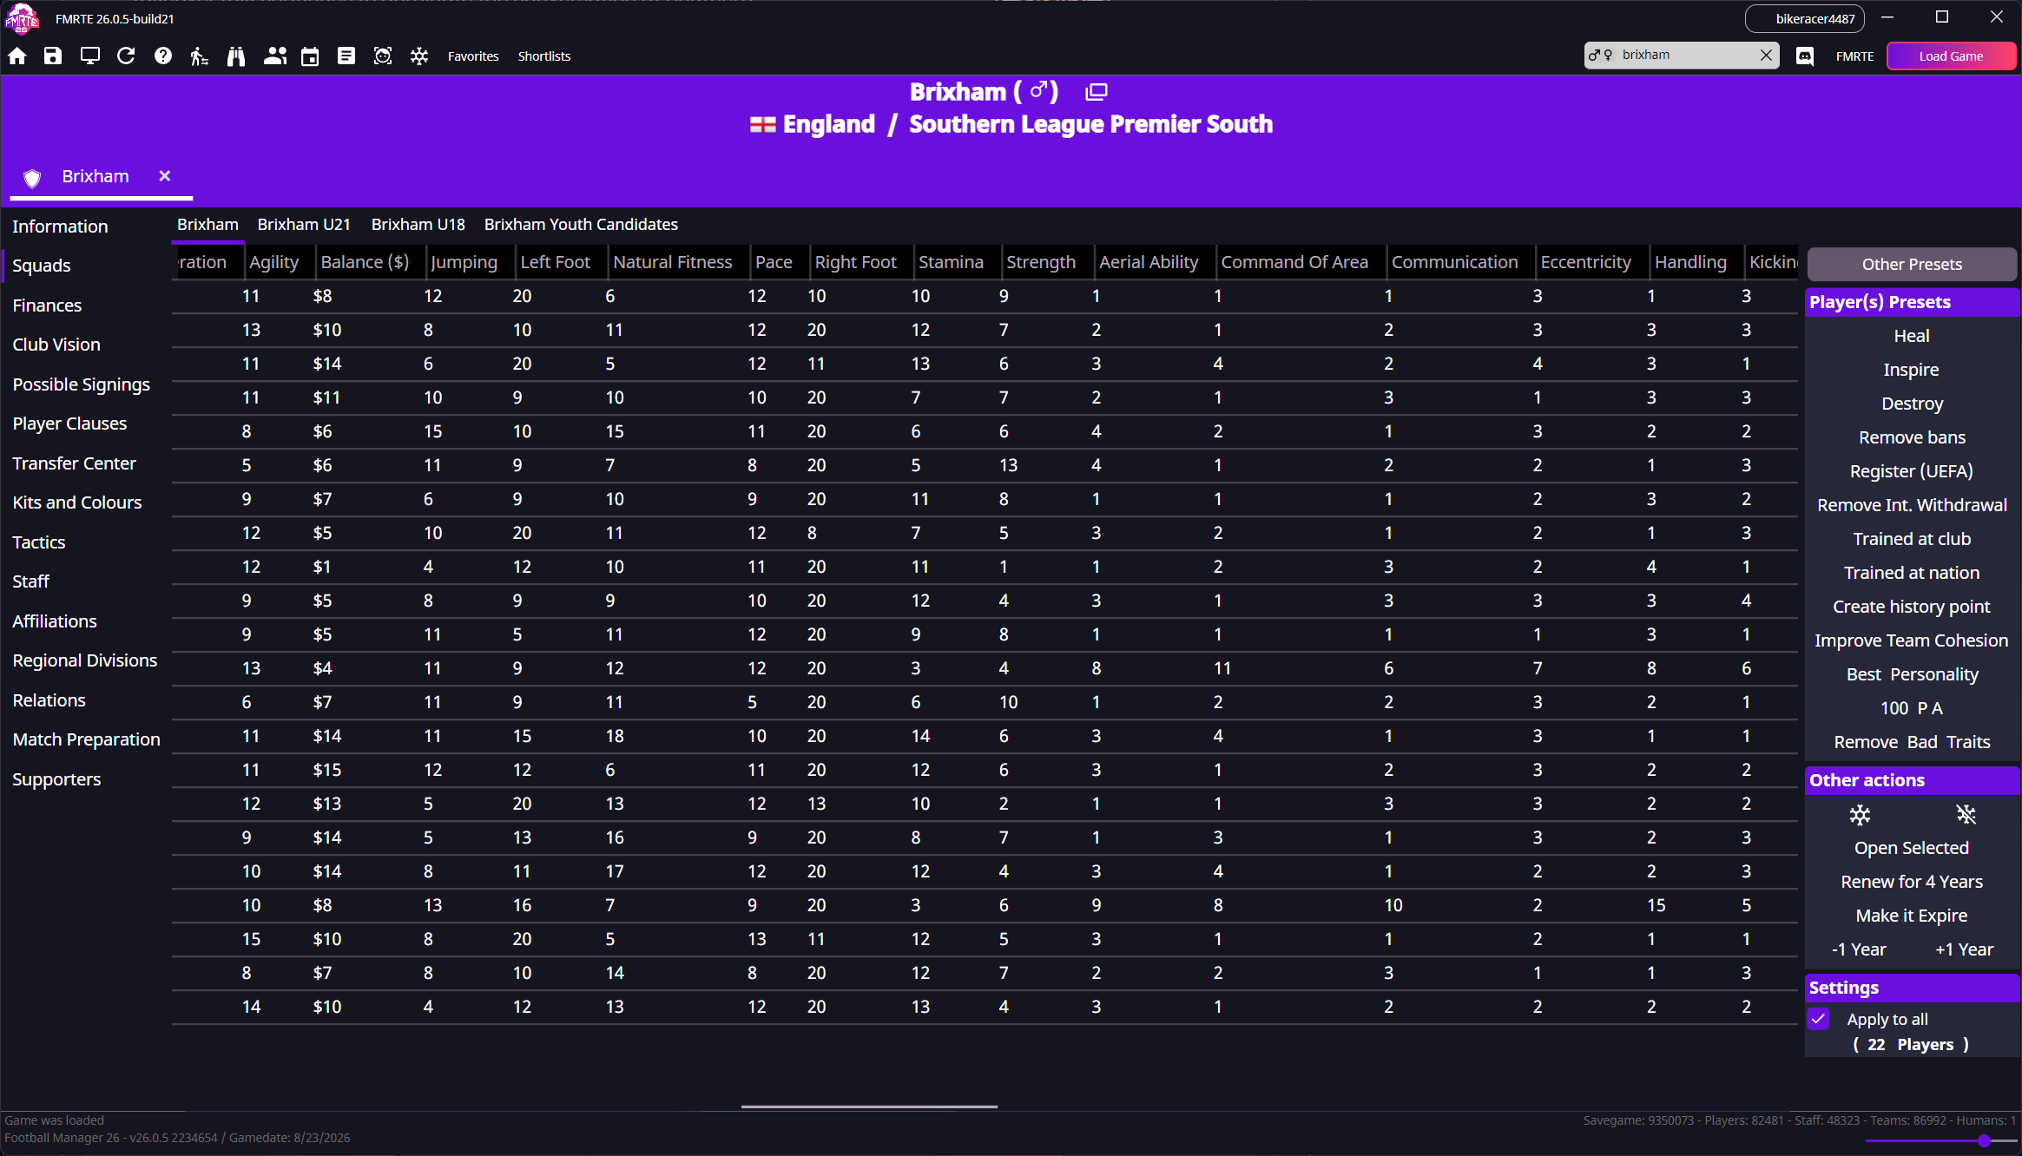Viewport: 2022px width, 1156px height.
Task: Open the calendar icon in toolbar
Action: [x=310, y=56]
